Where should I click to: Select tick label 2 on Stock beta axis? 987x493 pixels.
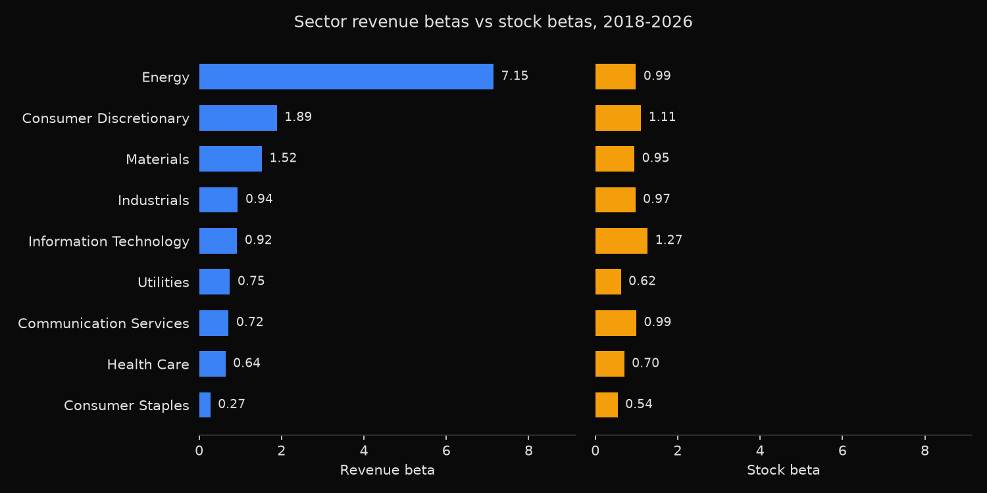pyautogui.click(x=678, y=451)
